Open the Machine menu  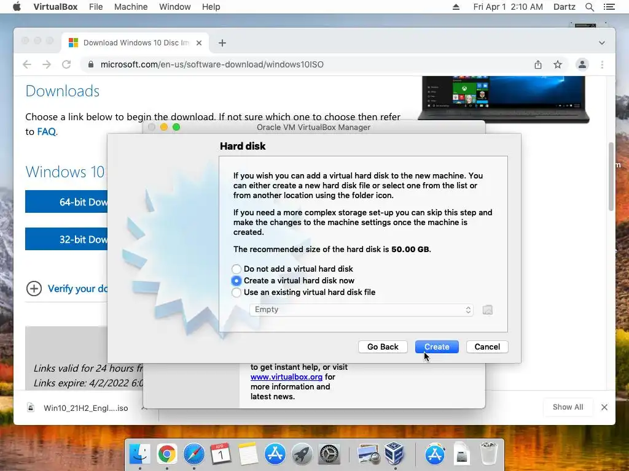tap(131, 7)
